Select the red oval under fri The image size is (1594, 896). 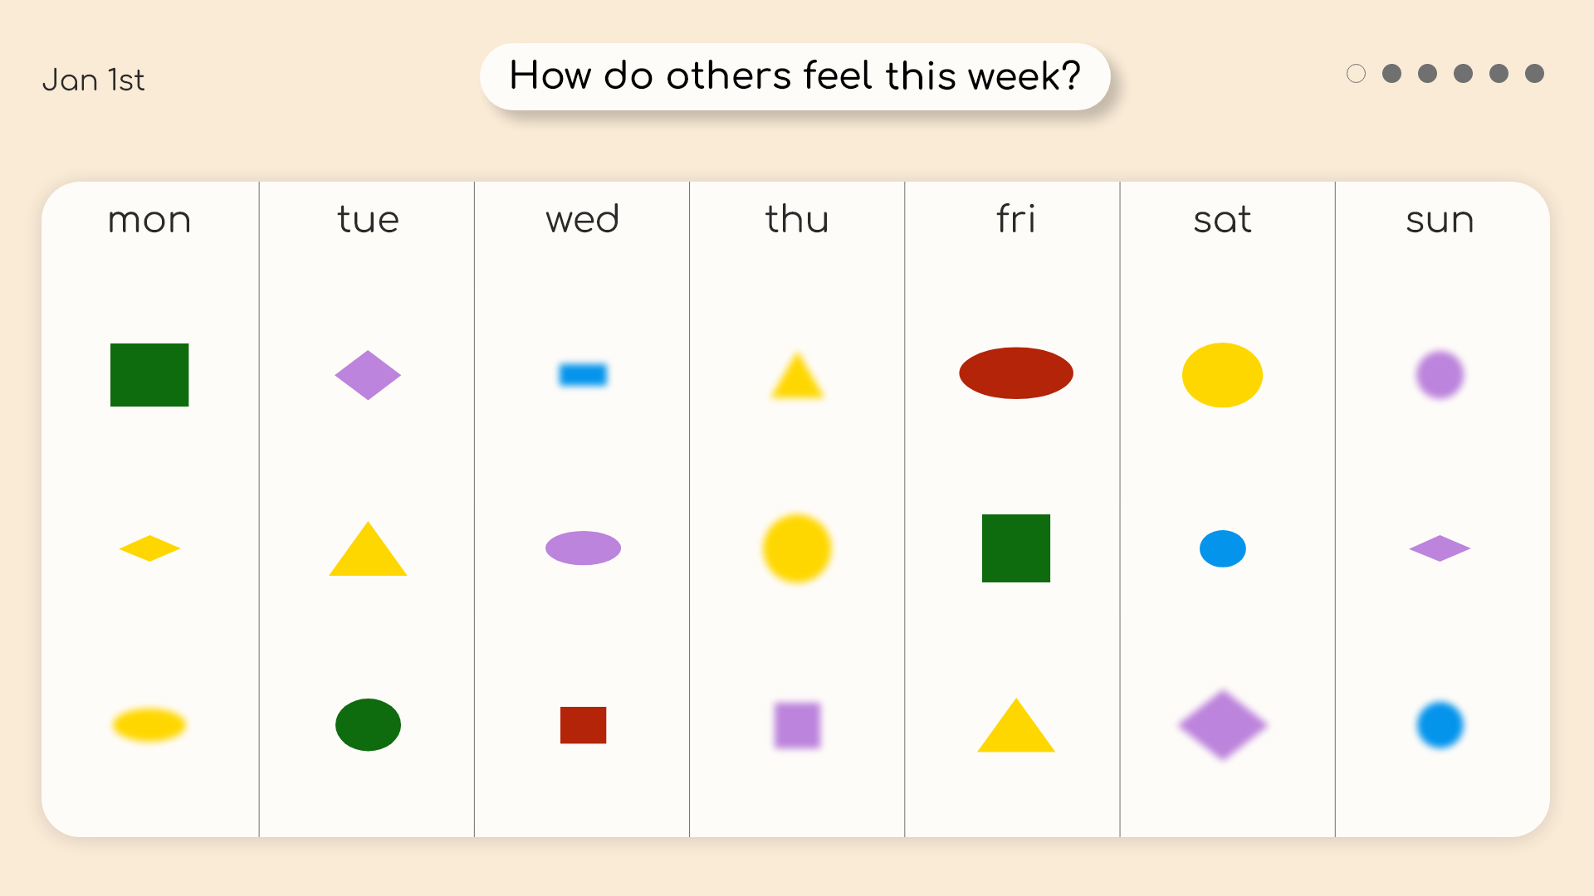tap(1016, 373)
